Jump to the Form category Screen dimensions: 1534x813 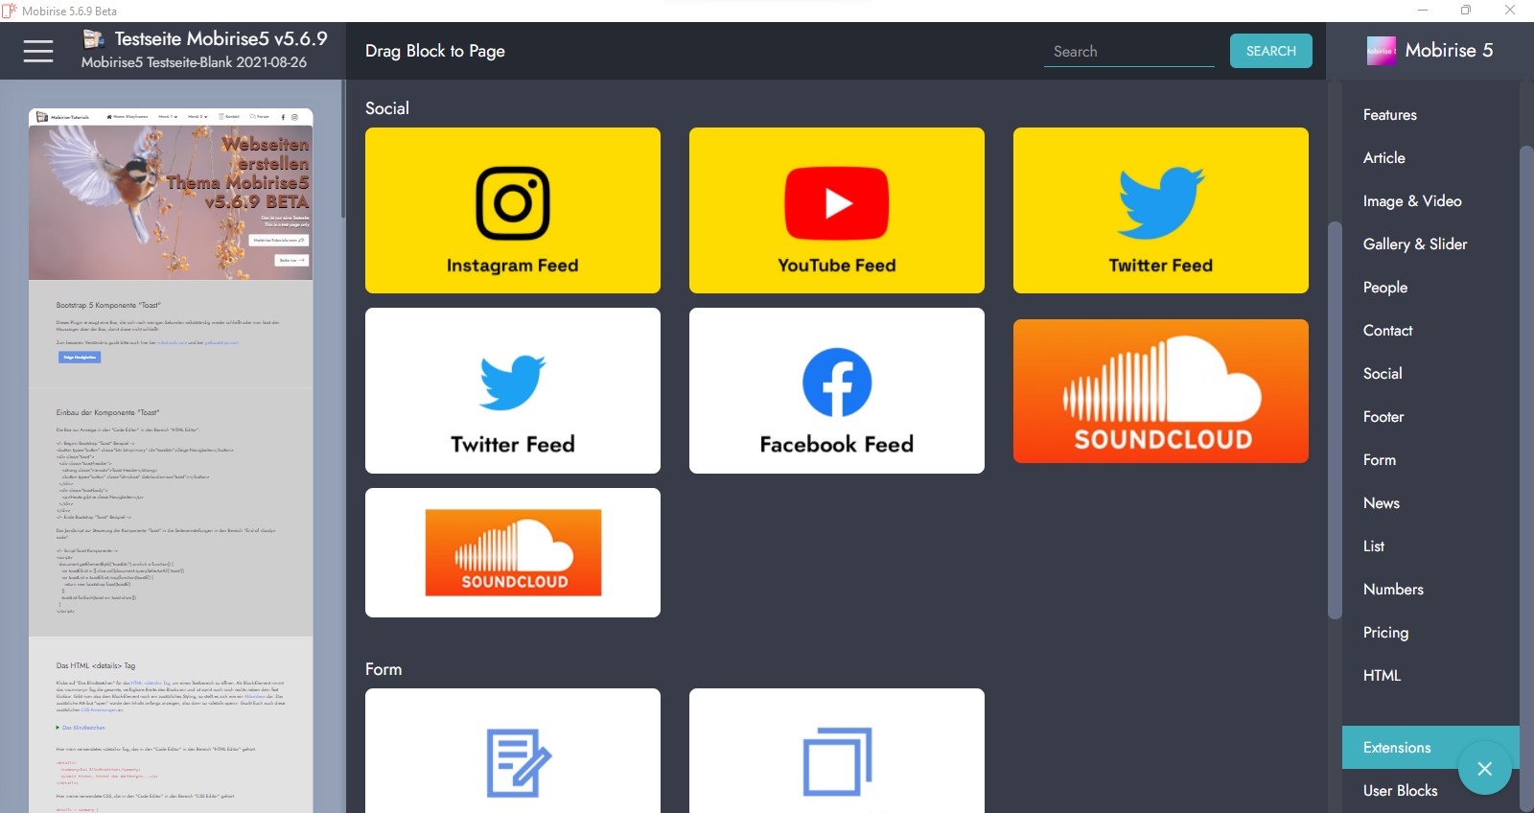pos(1380,460)
